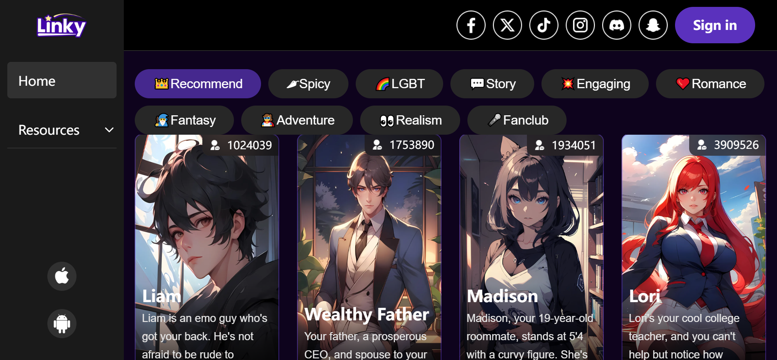The image size is (777, 360).
Task: Download the iOS app via Apple icon
Action: click(x=62, y=276)
